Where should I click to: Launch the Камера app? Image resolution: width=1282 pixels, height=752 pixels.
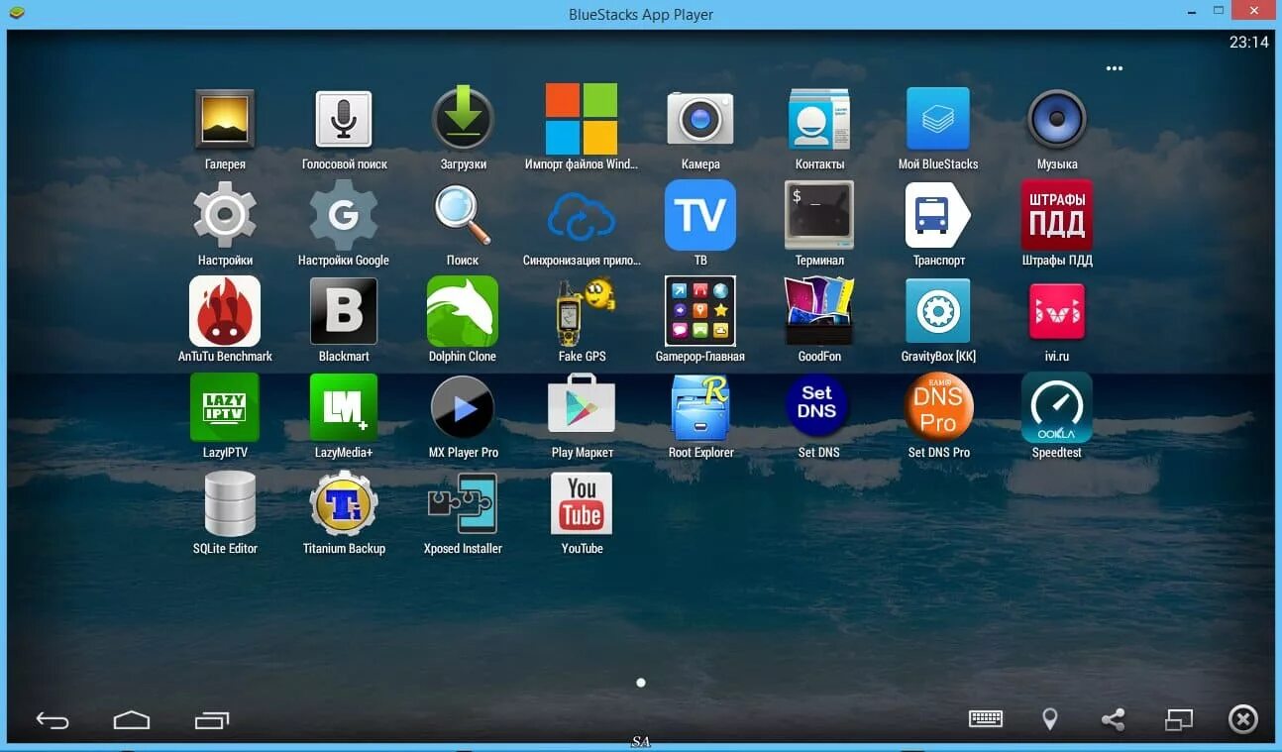pyautogui.click(x=700, y=119)
